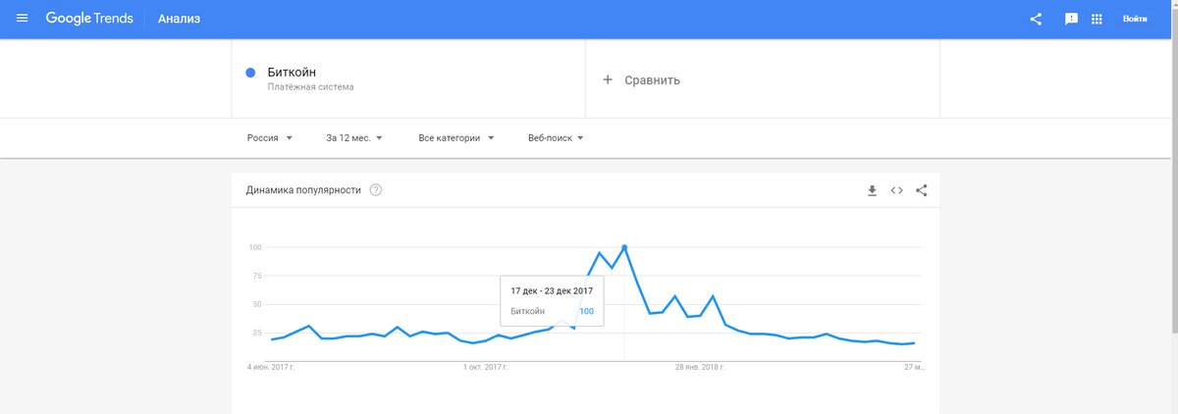The height and width of the screenshot is (414, 1178).
Task: Click the header share icon
Action: 1036,19
